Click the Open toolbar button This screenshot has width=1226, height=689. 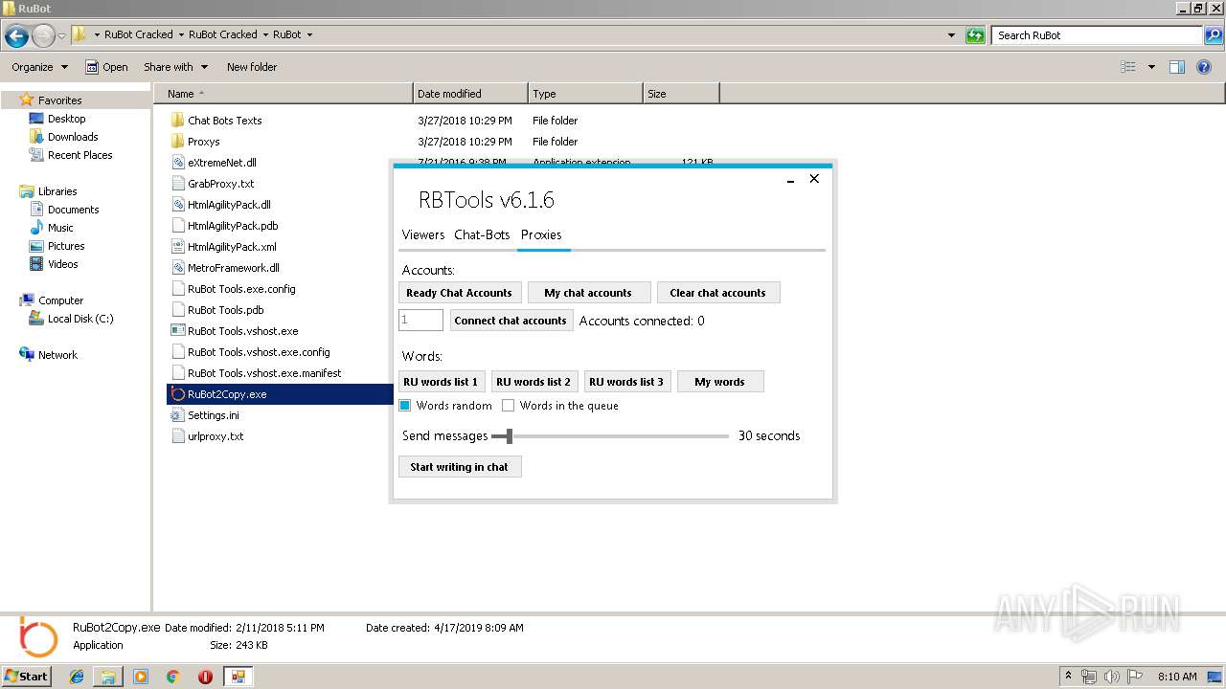tap(106, 67)
